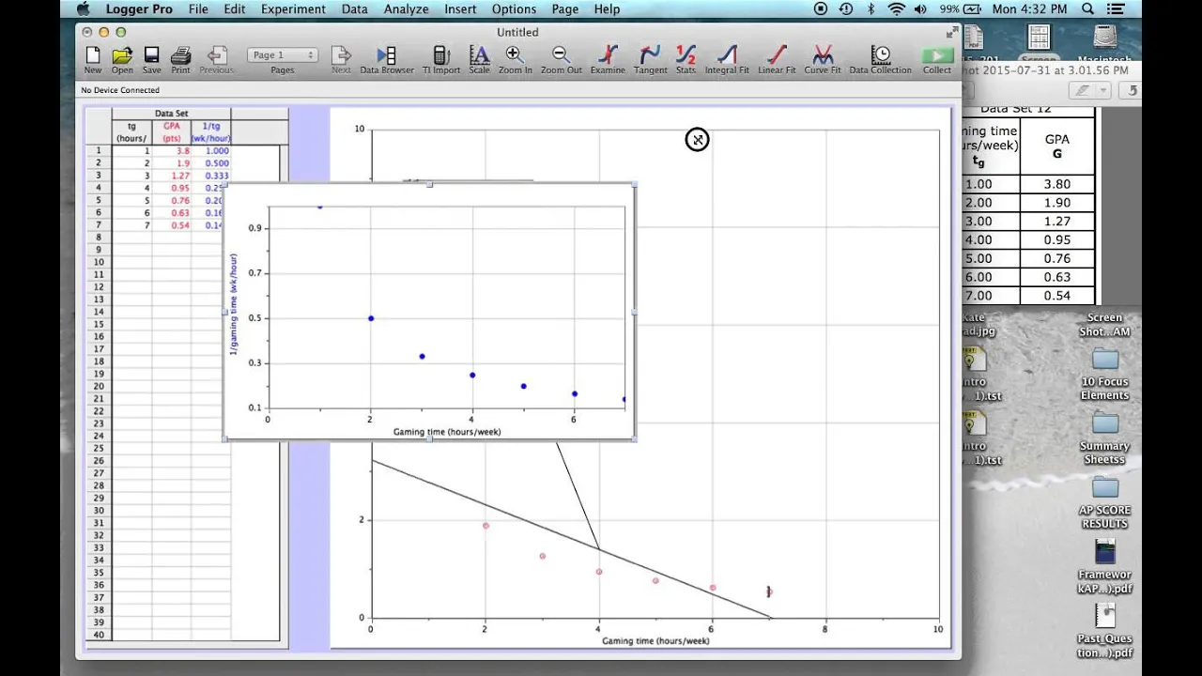Turn on the Examine tool
Viewport: 1202px width, 676px height.
pos(608,60)
